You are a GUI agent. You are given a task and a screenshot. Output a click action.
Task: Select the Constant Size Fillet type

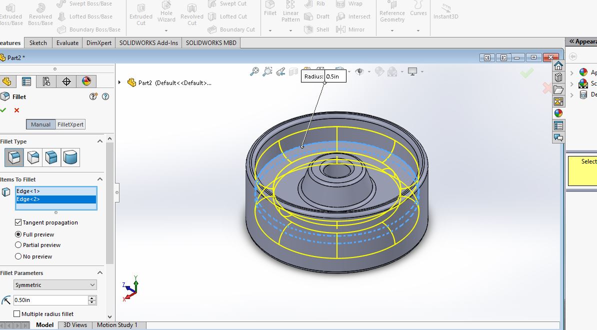click(x=13, y=157)
